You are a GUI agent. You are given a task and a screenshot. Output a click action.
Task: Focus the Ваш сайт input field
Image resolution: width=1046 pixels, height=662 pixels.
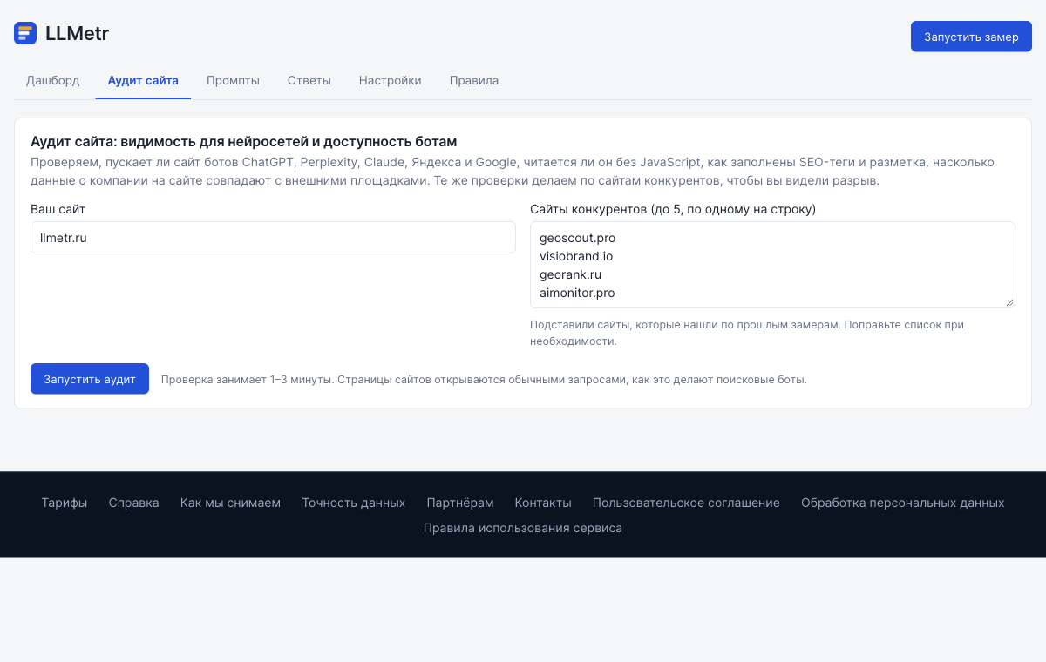click(273, 238)
